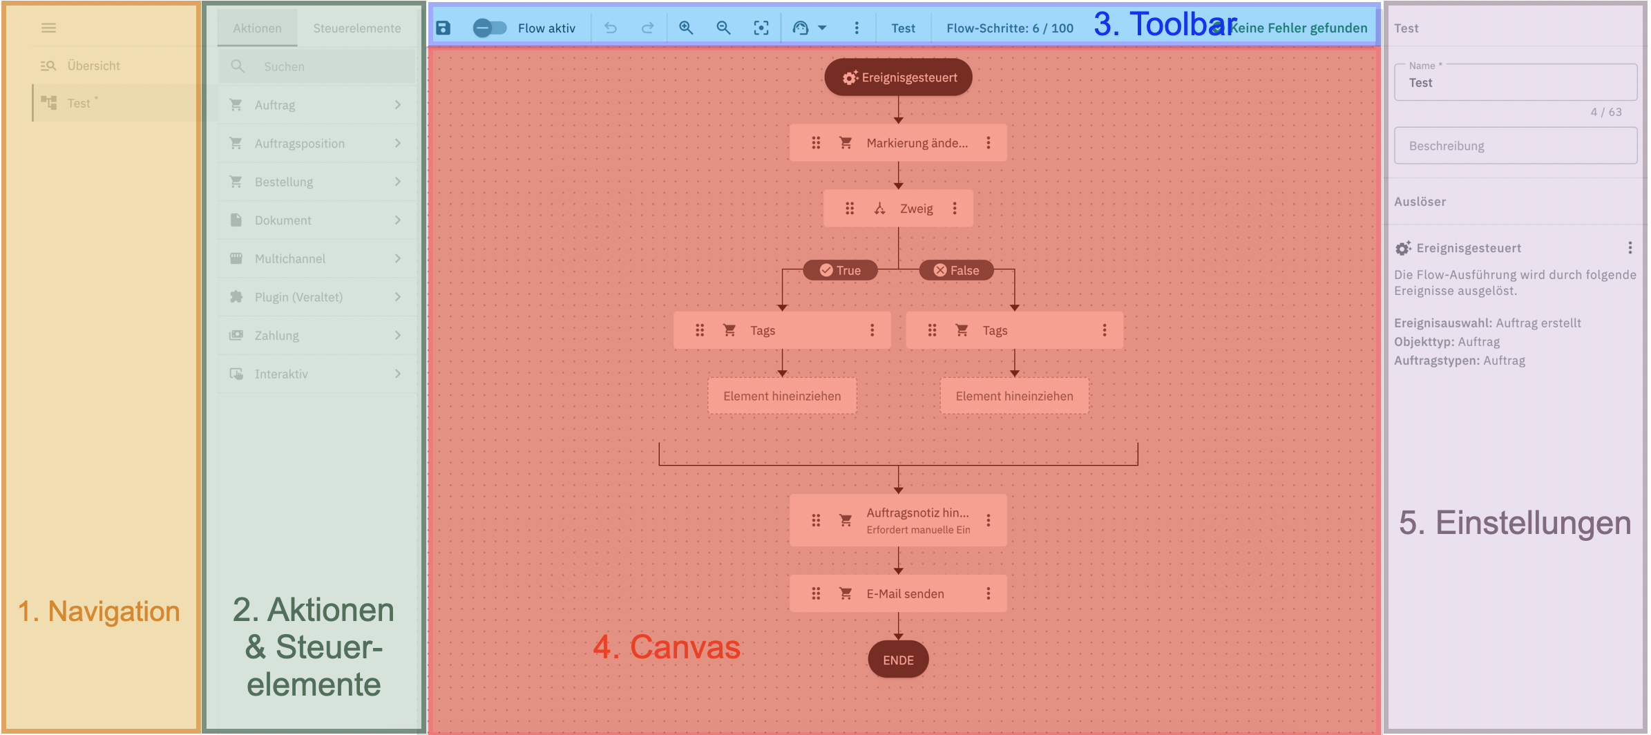Screen dimensions: 1651x735
Task: Expand the Auftragsposition category
Action: tap(318, 143)
